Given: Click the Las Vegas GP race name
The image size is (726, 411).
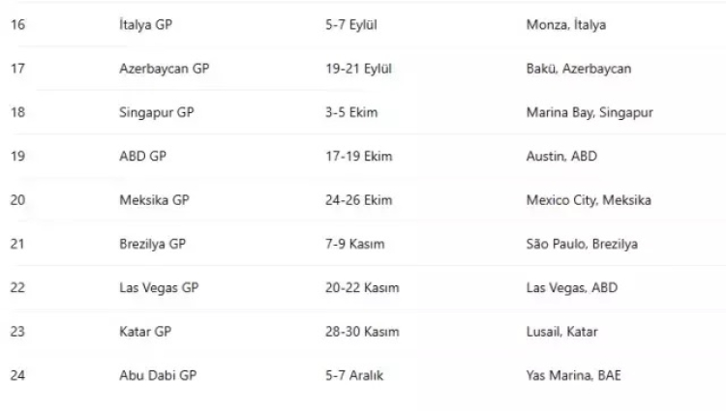Looking at the screenshot, I should (157, 287).
